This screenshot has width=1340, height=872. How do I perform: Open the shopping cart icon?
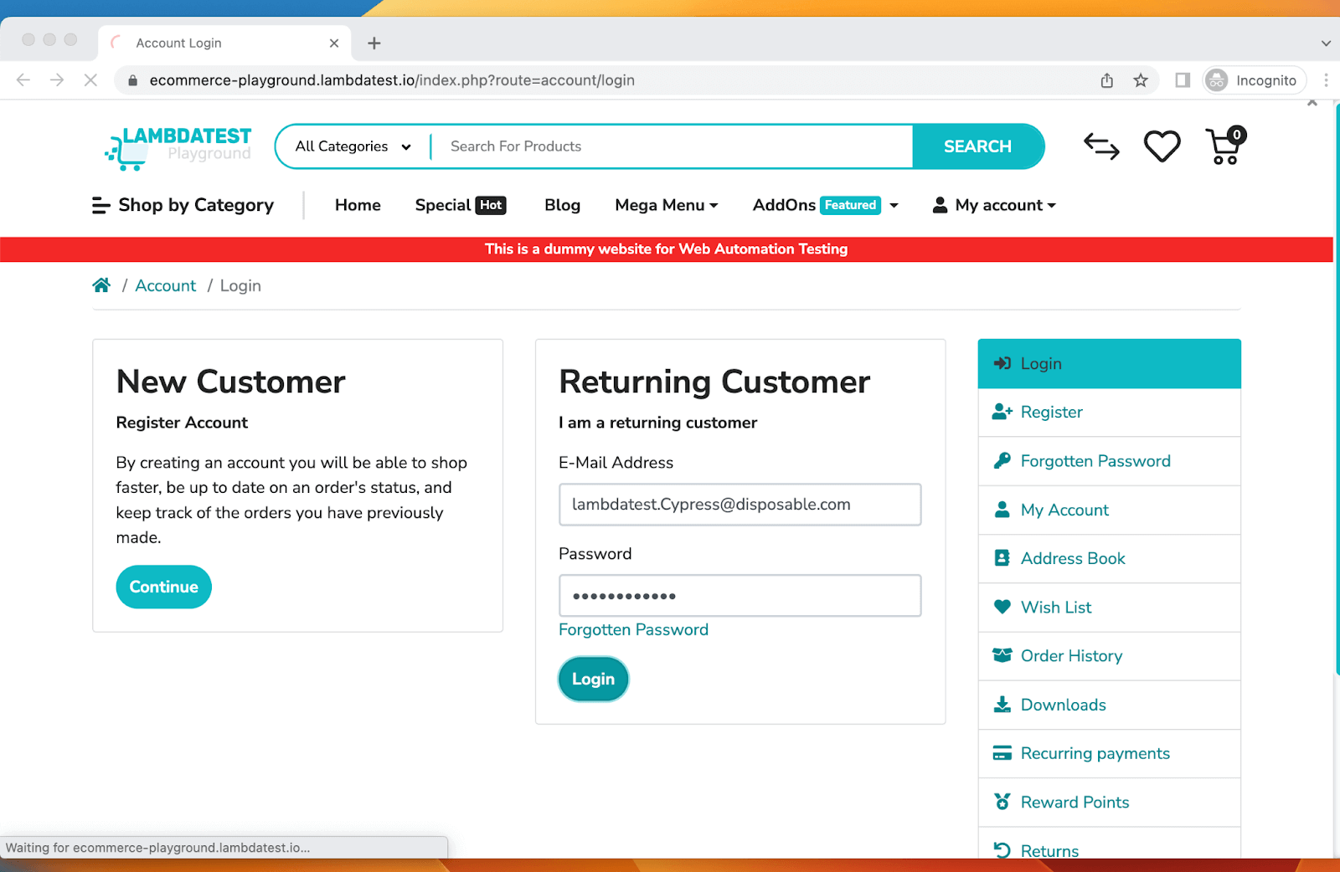[x=1225, y=146]
